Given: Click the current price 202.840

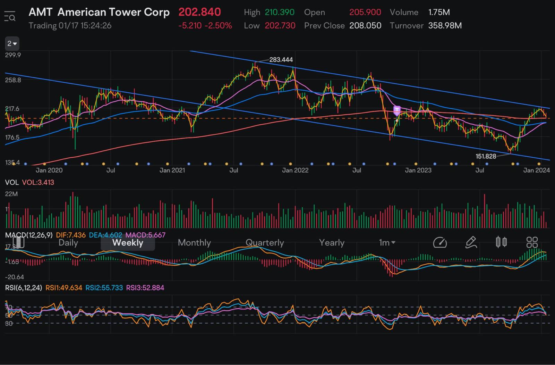Looking at the screenshot, I should (x=199, y=12).
